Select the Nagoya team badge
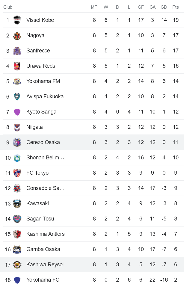The width and height of the screenshot is (184, 290). click(x=17, y=35)
